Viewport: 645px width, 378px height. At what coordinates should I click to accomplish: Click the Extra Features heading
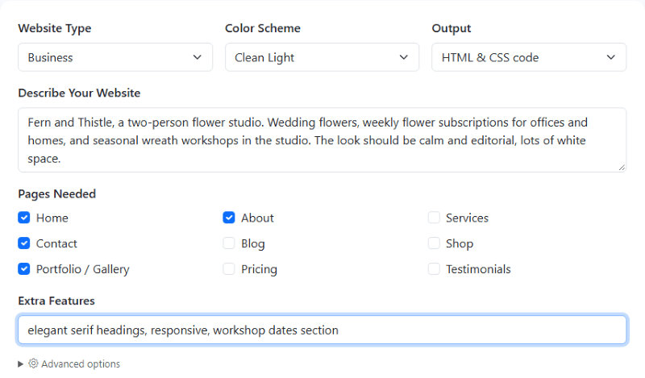click(x=56, y=301)
